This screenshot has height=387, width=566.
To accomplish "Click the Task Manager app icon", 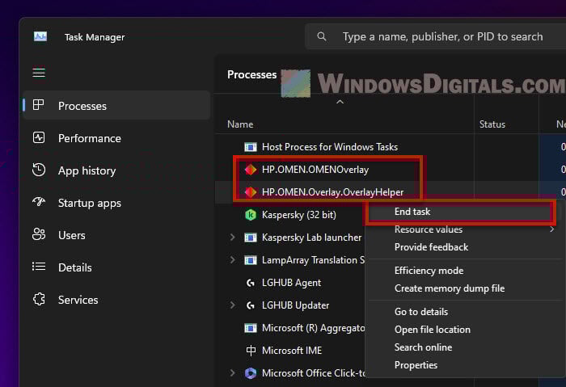I will pyautogui.click(x=40, y=36).
